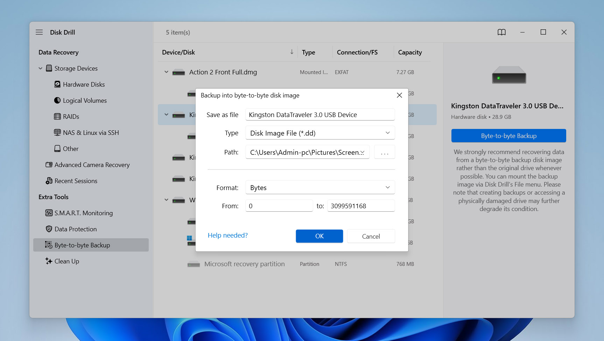604x341 pixels.
Task: Open Recent Sessions
Action: [76, 181]
